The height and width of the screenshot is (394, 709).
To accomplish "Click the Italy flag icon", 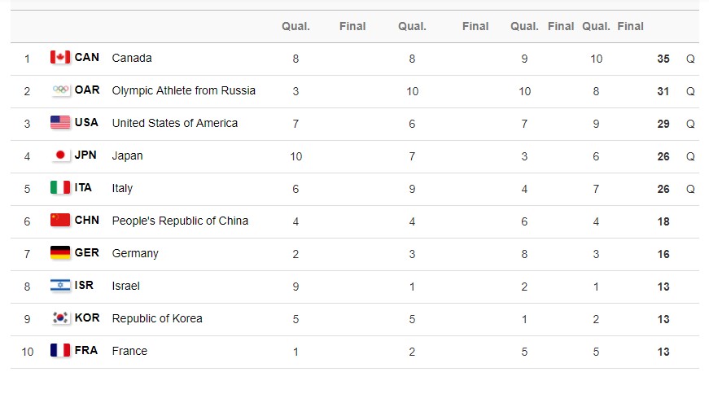I will [x=60, y=187].
